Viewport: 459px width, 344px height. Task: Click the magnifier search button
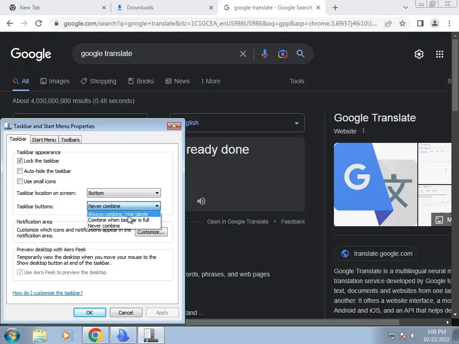pos(300,54)
